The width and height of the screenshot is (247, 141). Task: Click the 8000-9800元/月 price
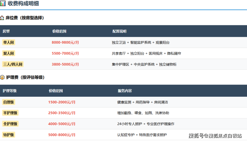coord(65,43)
